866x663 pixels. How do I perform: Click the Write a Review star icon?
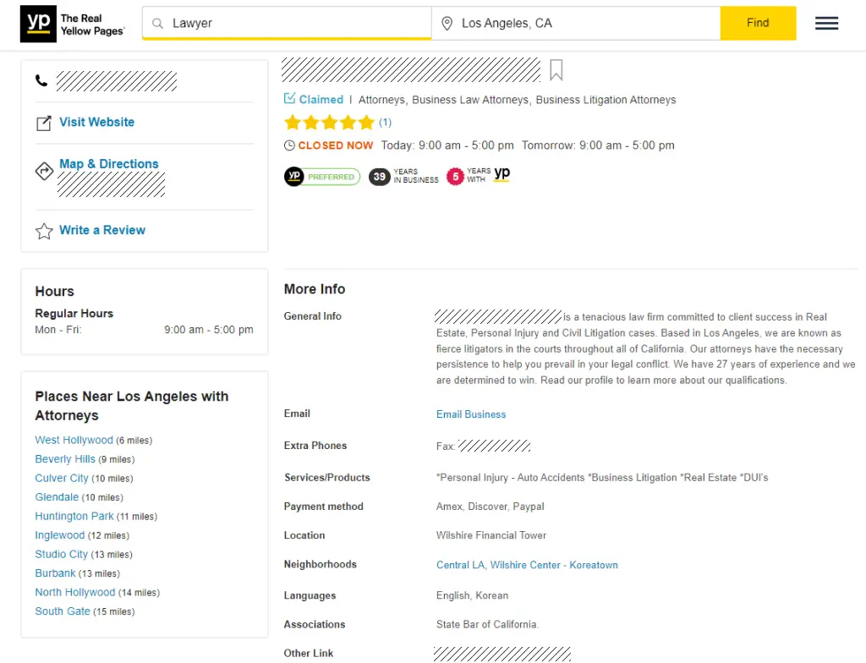(44, 231)
